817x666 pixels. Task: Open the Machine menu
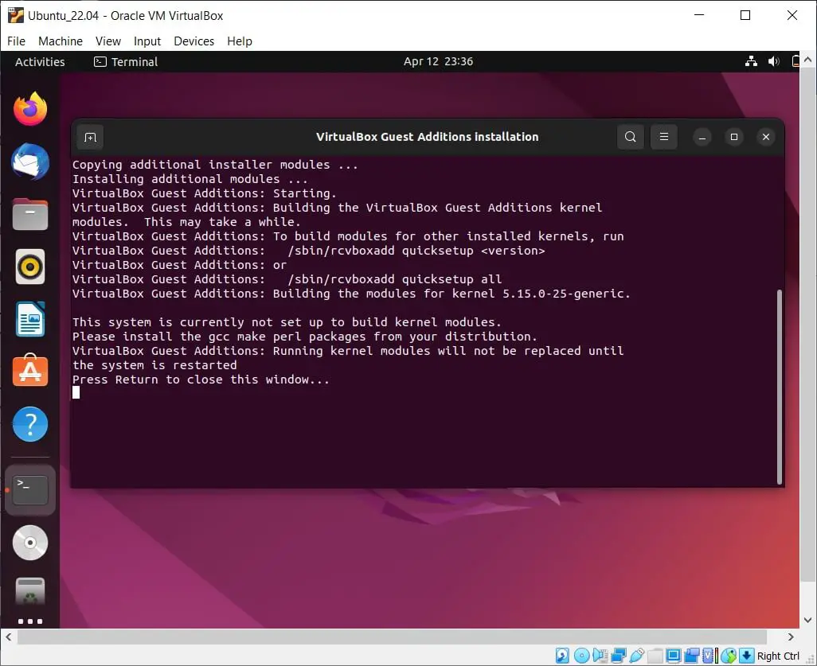[x=61, y=41]
